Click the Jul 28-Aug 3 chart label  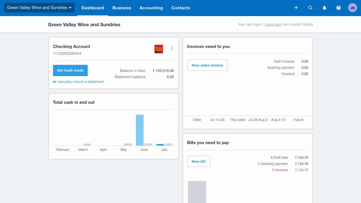(x=258, y=120)
